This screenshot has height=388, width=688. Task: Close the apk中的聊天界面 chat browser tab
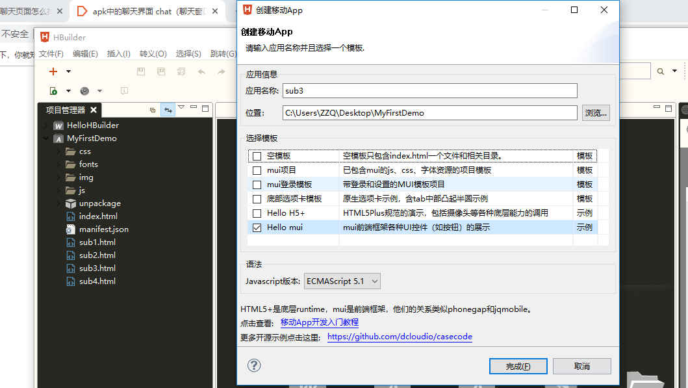[215, 12]
